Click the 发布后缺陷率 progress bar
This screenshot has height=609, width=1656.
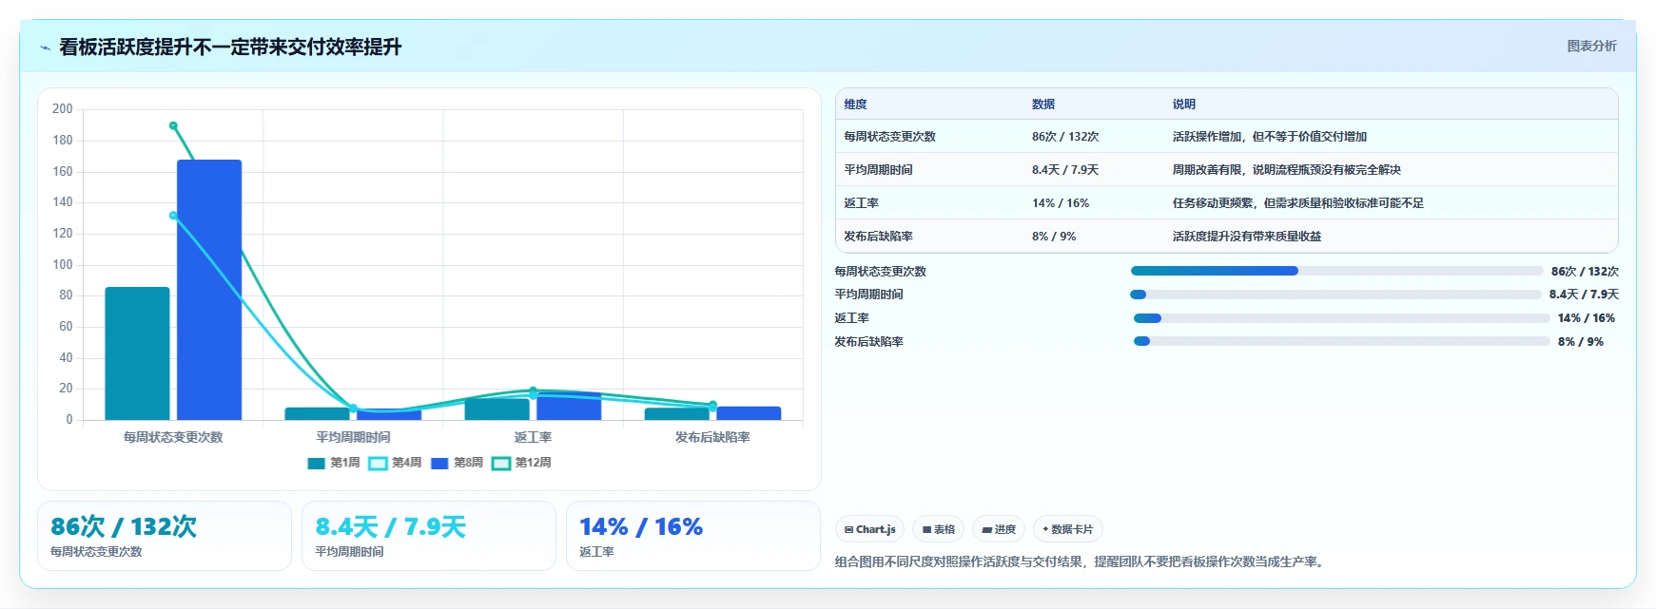pyautogui.click(x=1341, y=341)
